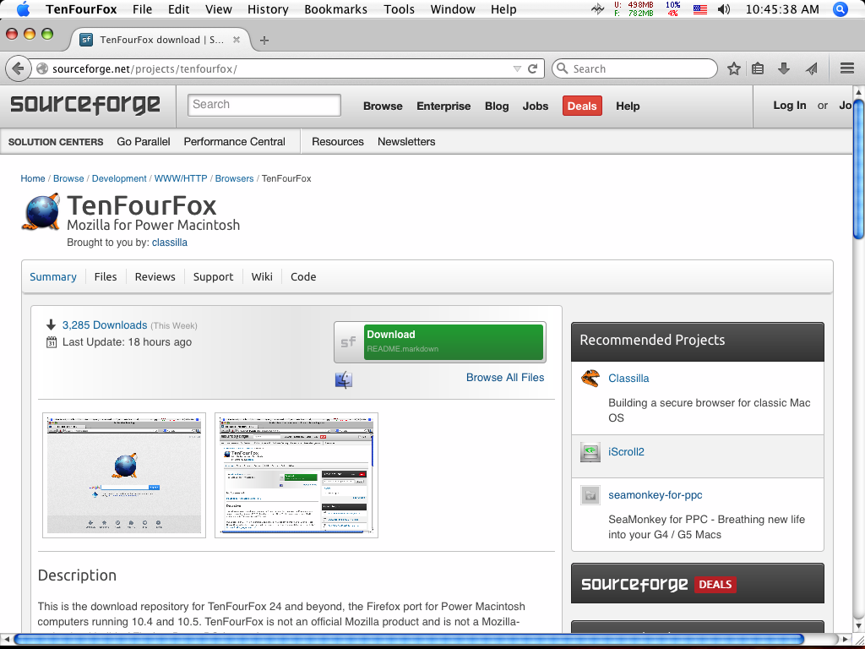Viewport: 865px width, 649px height.
Task: Click the Browse All Files link
Action: click(x=505, y=377)
